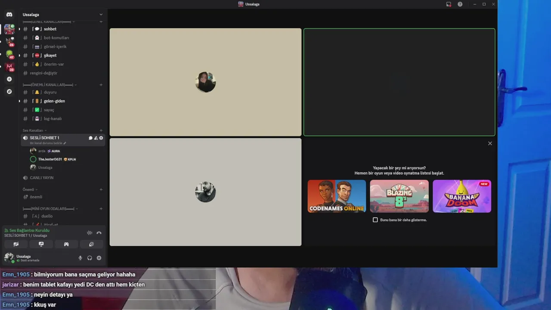Open settings gear for SESLİ SOHBET 1 channel
This screenshot has height=310, width=551.
(101, 138)
